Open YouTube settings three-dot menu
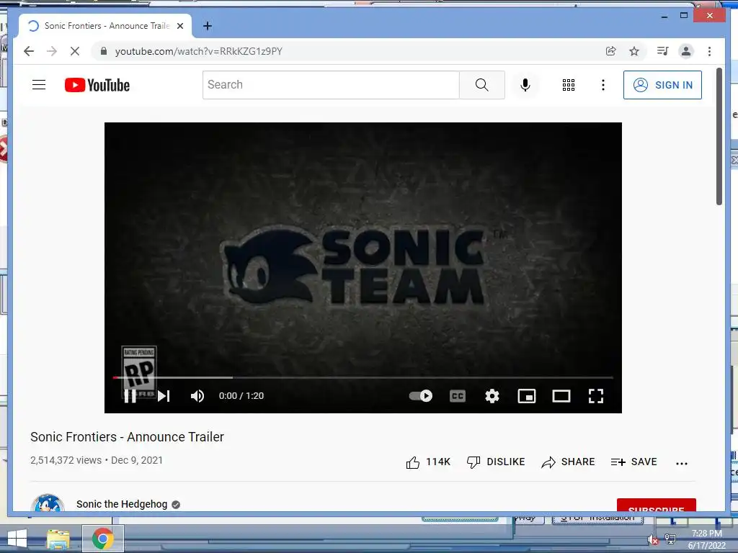 point(603,85)
